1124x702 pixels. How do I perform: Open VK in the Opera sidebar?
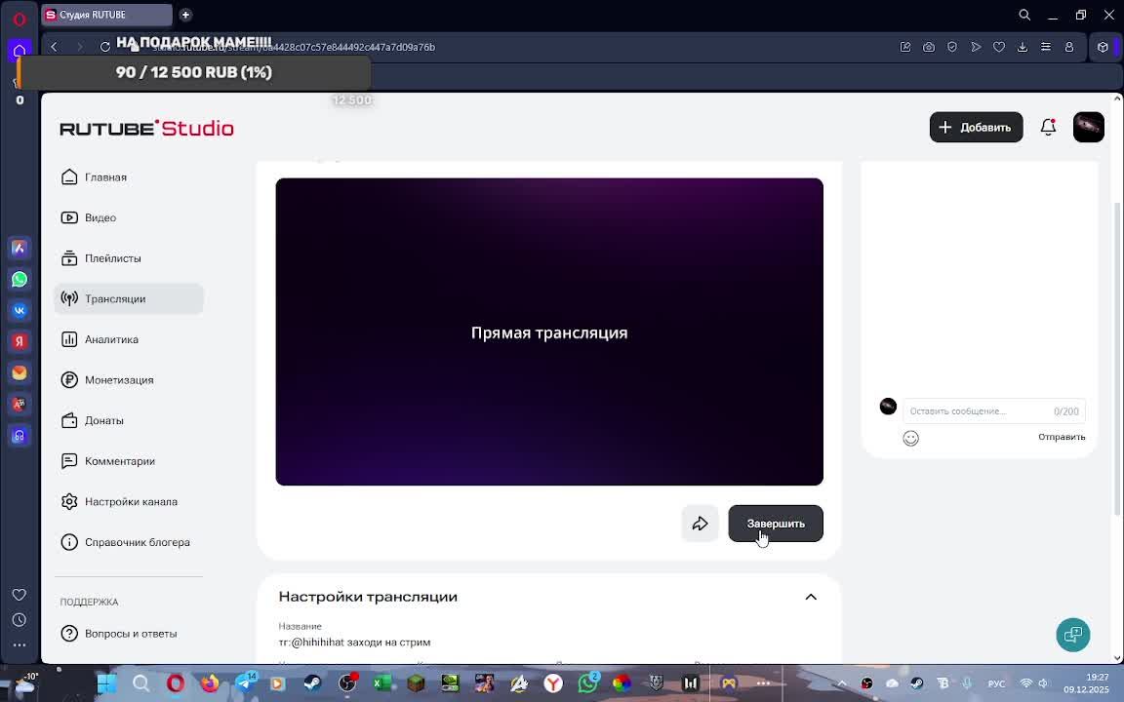click(x=20, y=310)
